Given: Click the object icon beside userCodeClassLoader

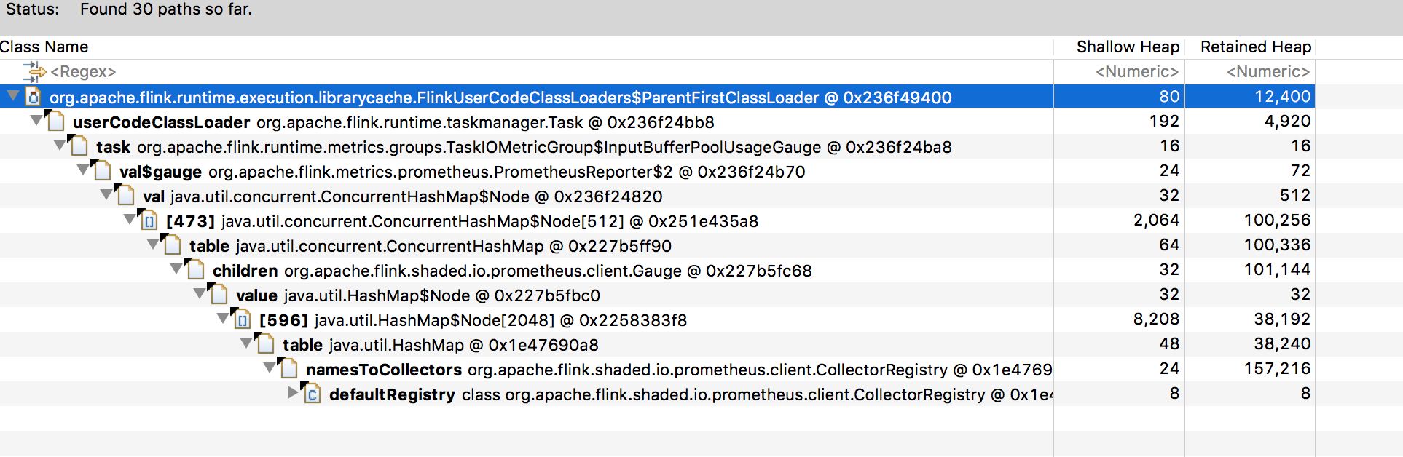Looking at the screenshot, I should [x=55, y=122].
